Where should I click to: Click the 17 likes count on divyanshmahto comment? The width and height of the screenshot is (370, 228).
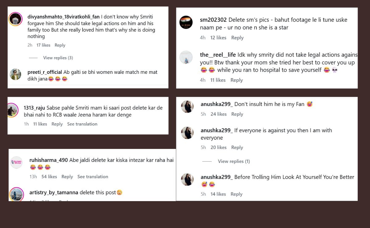(x=43, y=45)
